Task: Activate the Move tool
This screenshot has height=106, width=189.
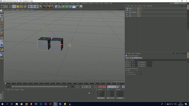Action: (14, 6)
